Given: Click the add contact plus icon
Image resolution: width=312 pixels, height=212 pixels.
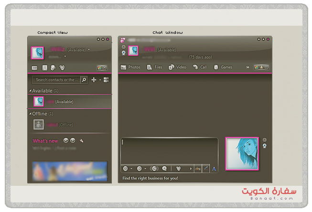Looking at the screenshot, I should (94, 80).
